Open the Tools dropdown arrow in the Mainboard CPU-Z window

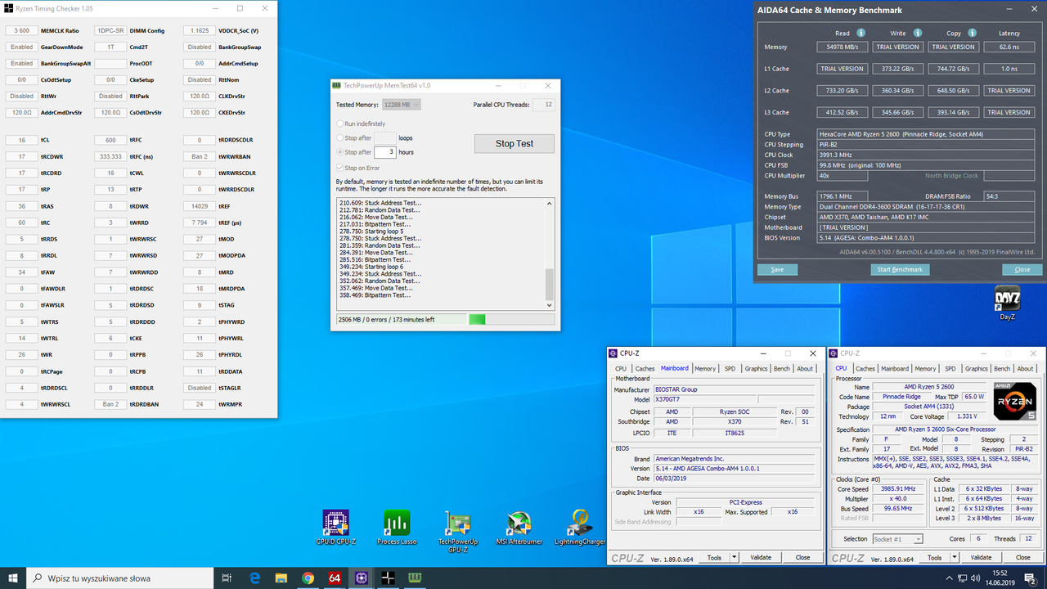coord(734,557)
